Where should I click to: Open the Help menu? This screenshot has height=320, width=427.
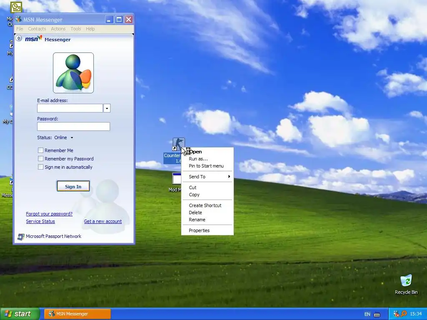90,29
